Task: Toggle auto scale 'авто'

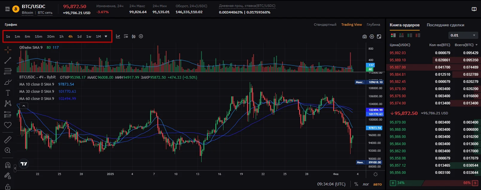Action: click(x=378, y=184)
